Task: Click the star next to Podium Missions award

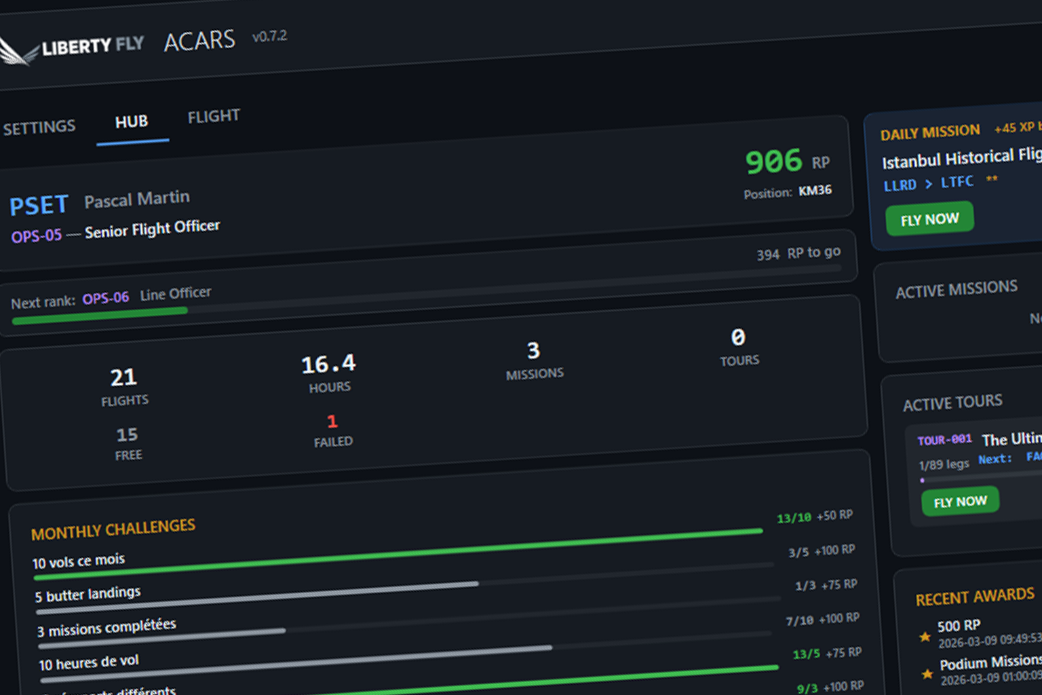Action: click(x=927, y=675)
